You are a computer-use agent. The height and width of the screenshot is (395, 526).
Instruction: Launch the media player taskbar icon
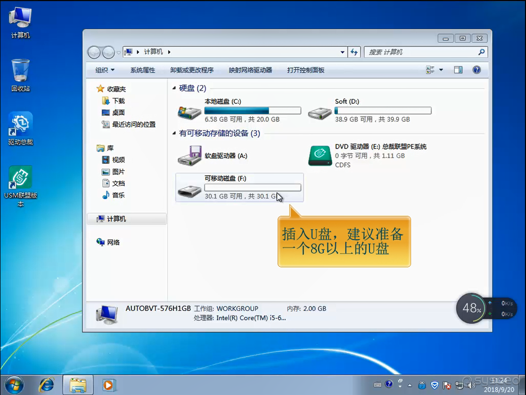pyautogui.click(x=108, y=385)
